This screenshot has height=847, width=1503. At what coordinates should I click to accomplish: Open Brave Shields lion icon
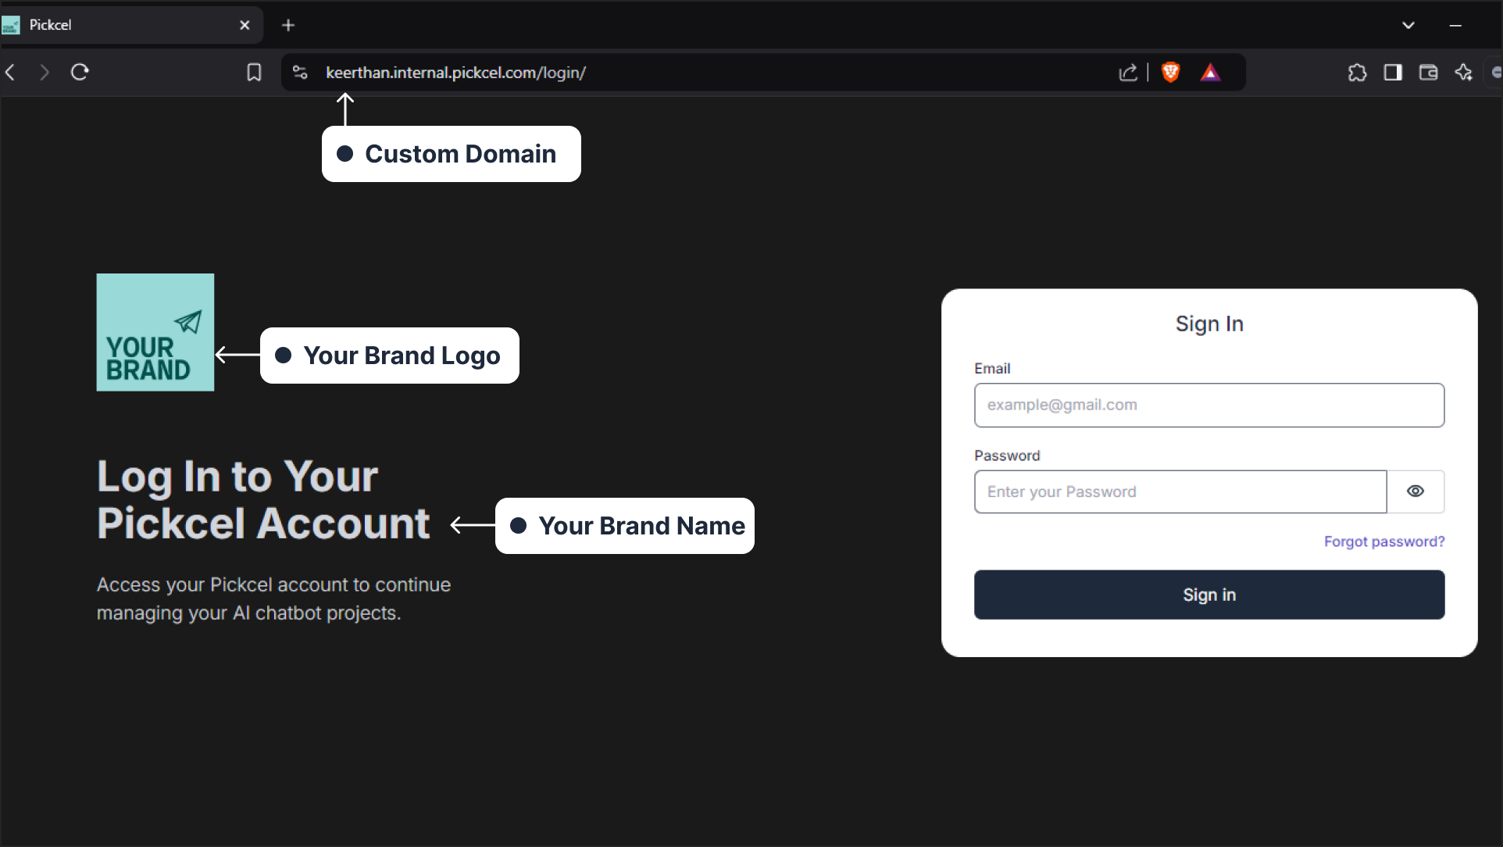[x=1170, y=73]
